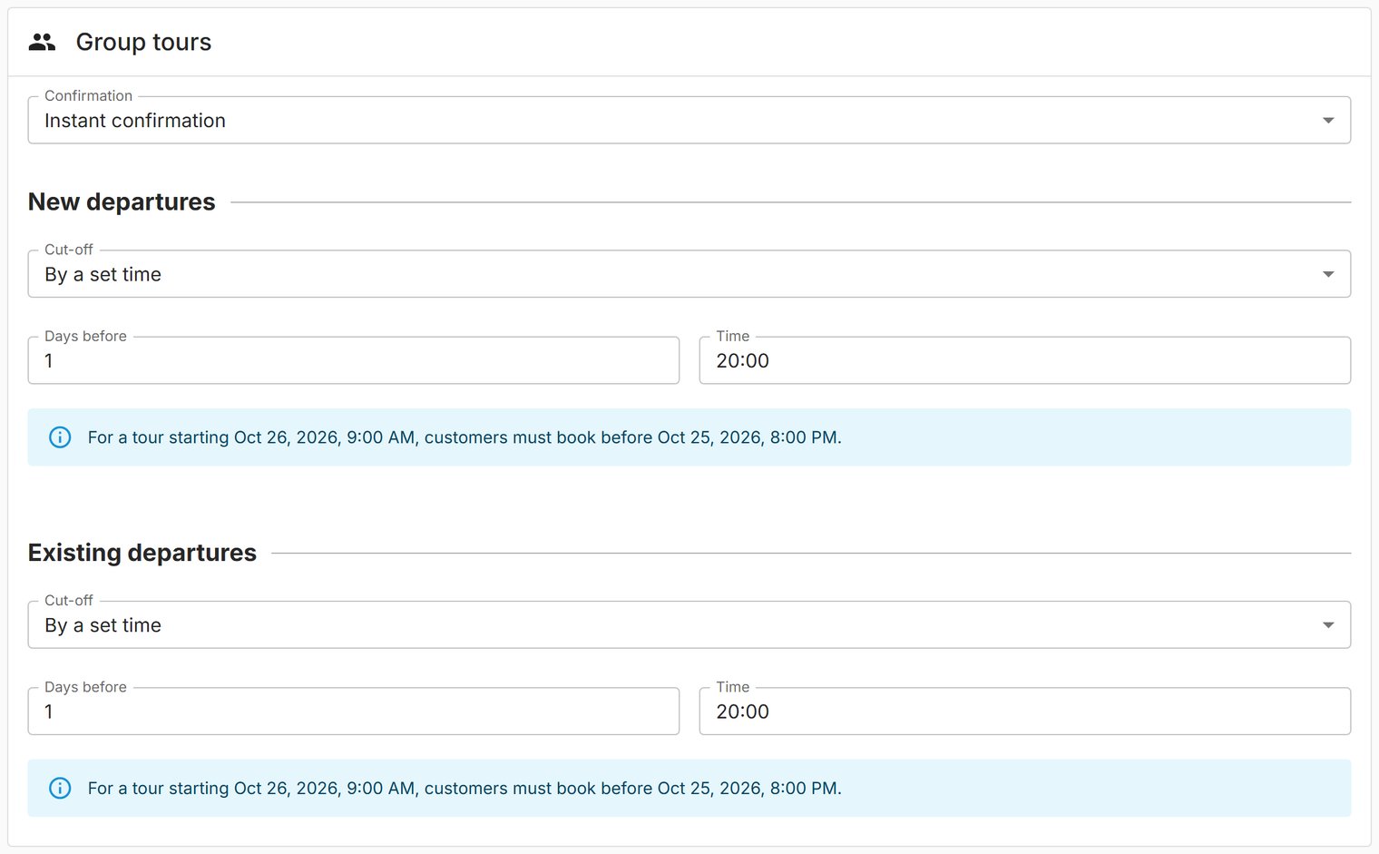Image resolution: width=1379 pixels, height=854 pixels.
Task: Open the Confirmation dropdown
Action: 689,120
